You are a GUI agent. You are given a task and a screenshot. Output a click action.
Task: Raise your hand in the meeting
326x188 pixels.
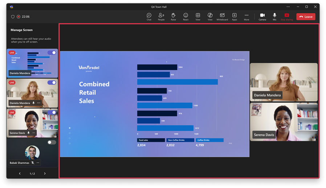pyautogui.click(x=174, y=17)
